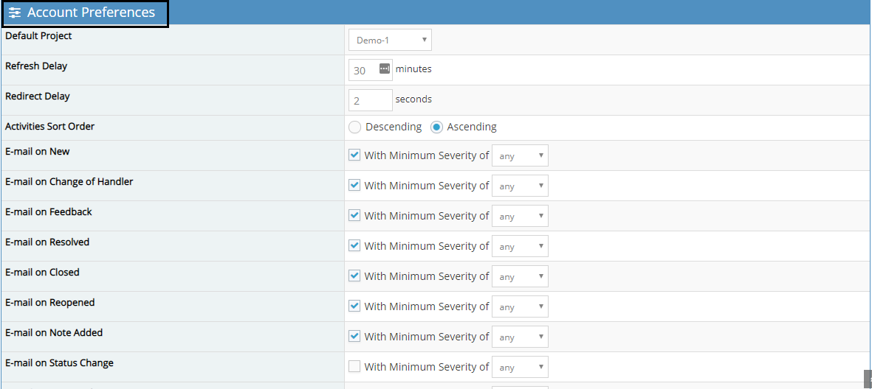Click the Refresh Delay field options icon
Screen dimensions: 872x389
tap(384, 69)
